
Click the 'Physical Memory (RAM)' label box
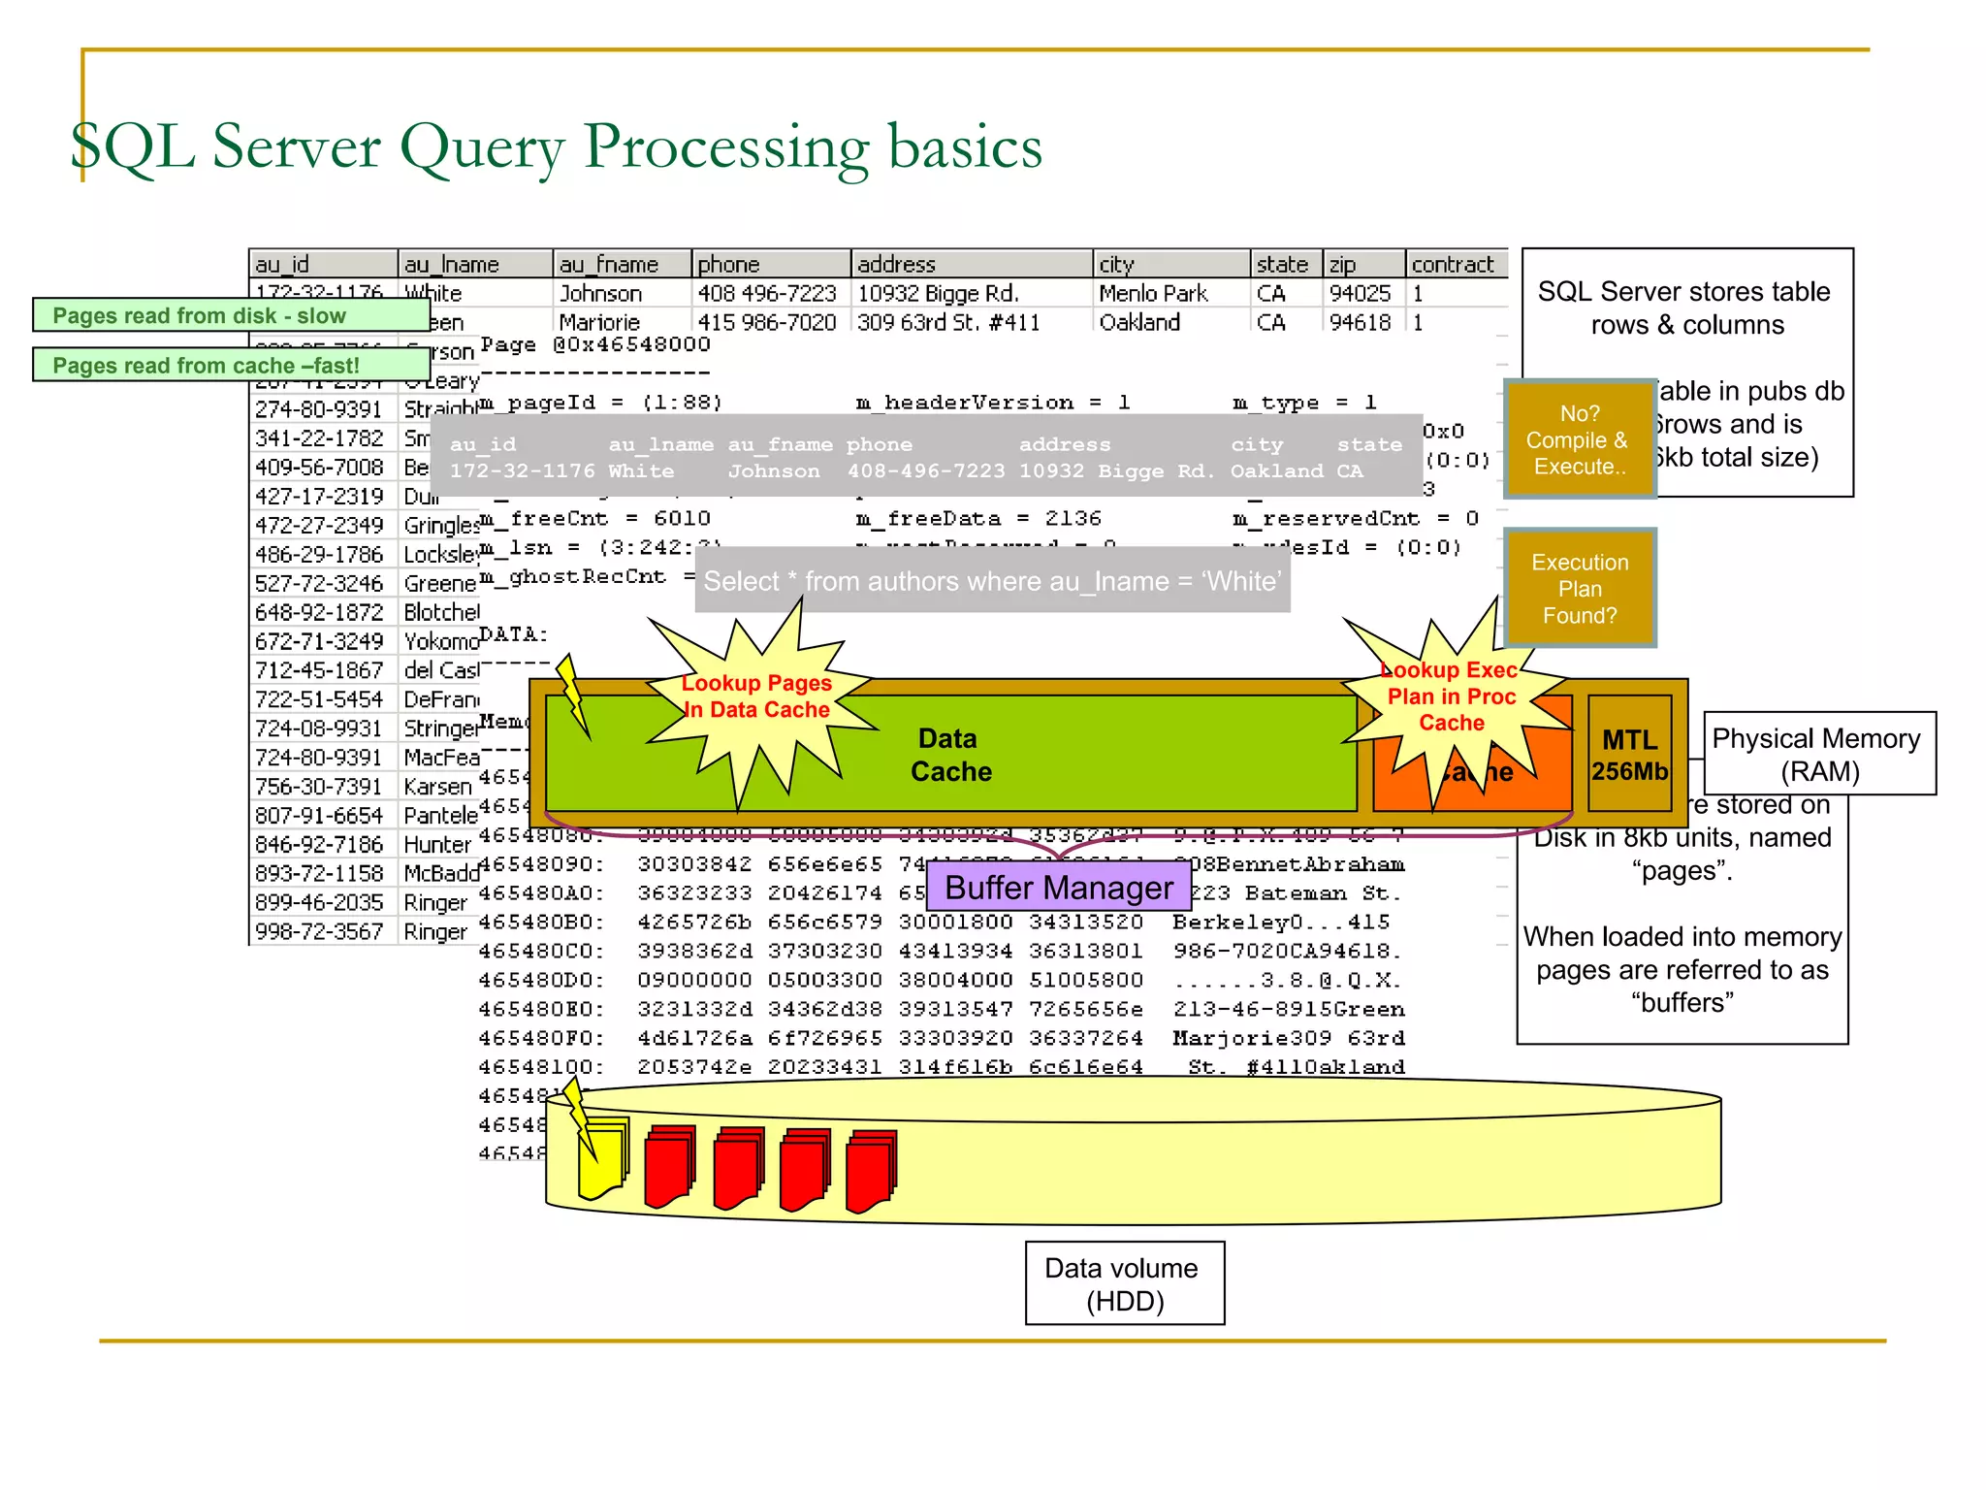1818,754
